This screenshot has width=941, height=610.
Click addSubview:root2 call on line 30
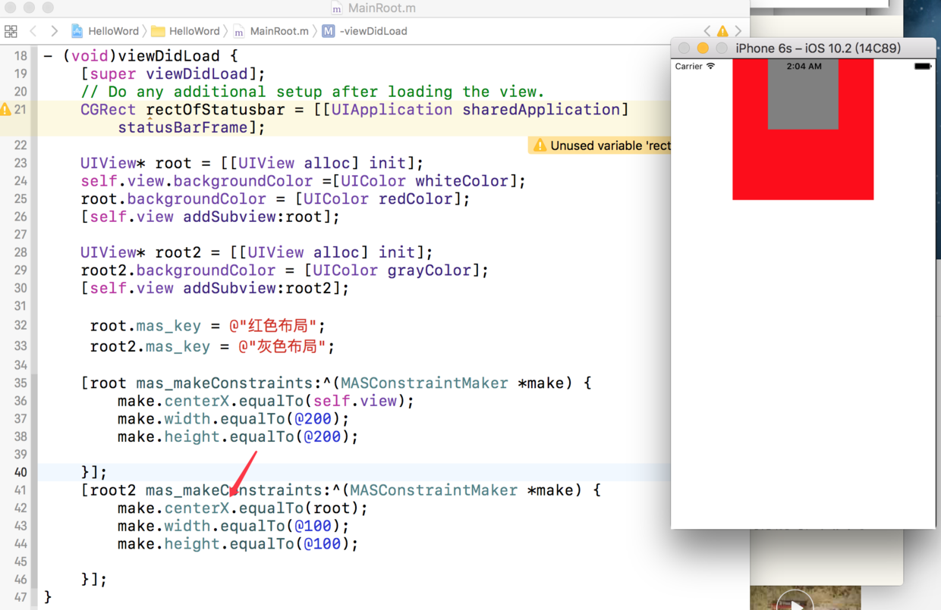click(x=262, y=289)
